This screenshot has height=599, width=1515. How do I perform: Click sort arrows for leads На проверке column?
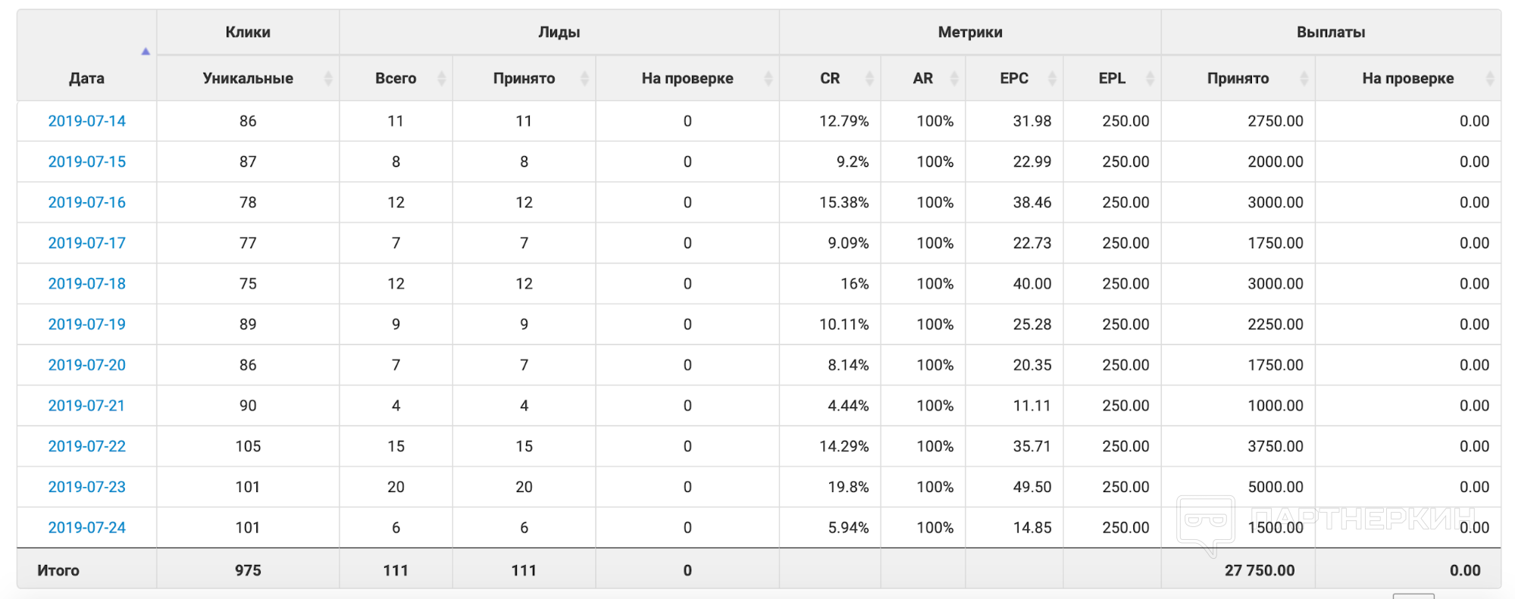pos(768,78)
